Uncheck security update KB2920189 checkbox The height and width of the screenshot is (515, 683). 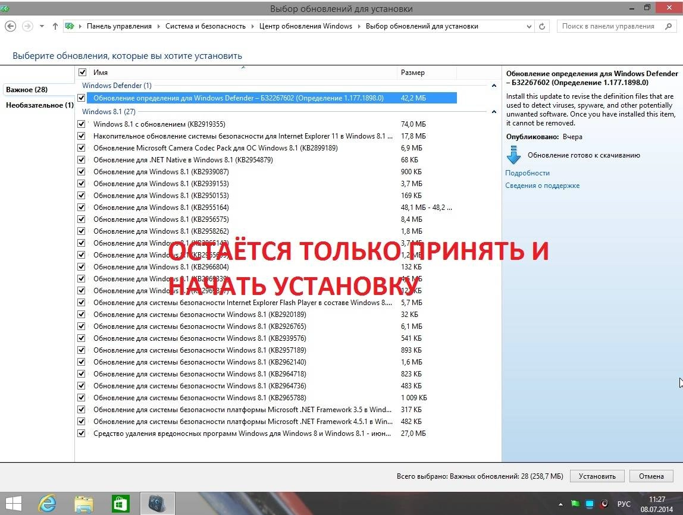tap(81, 315)
